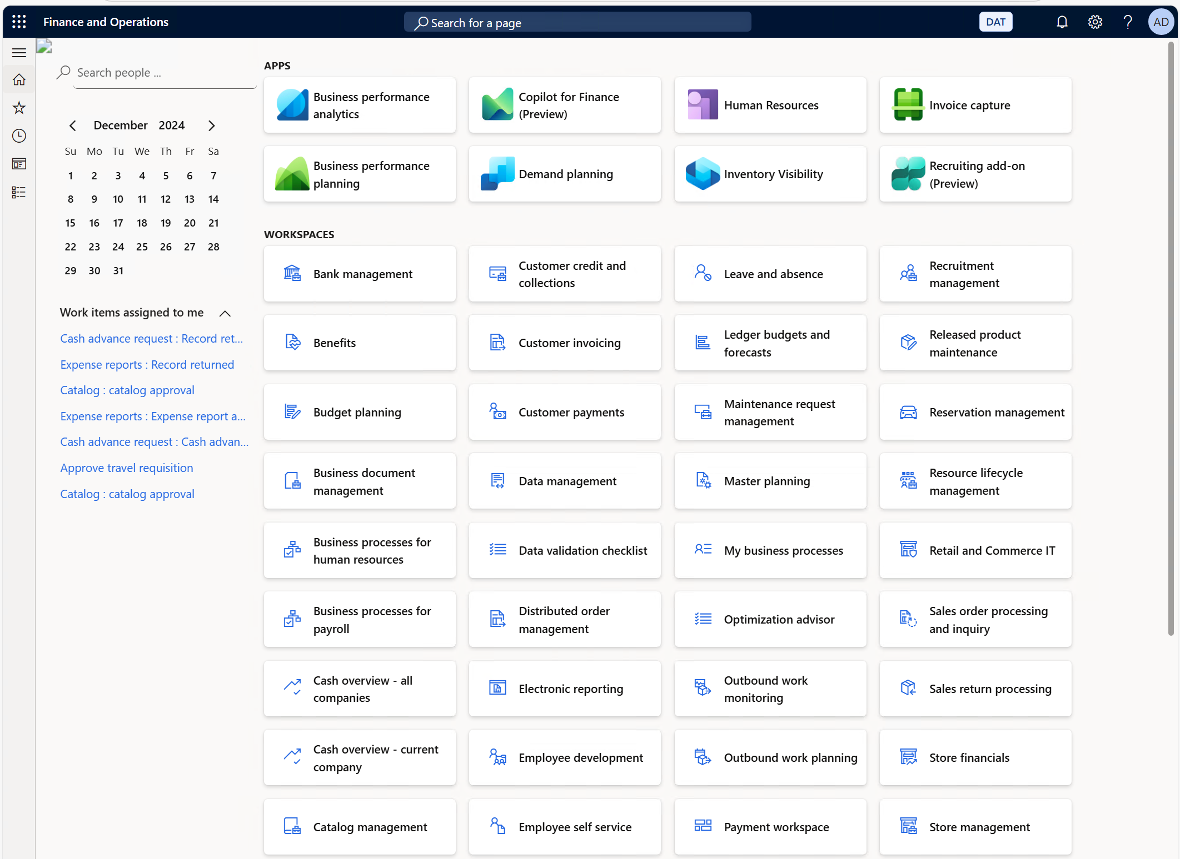Go to next month in calendar

(x=212, y=125)
